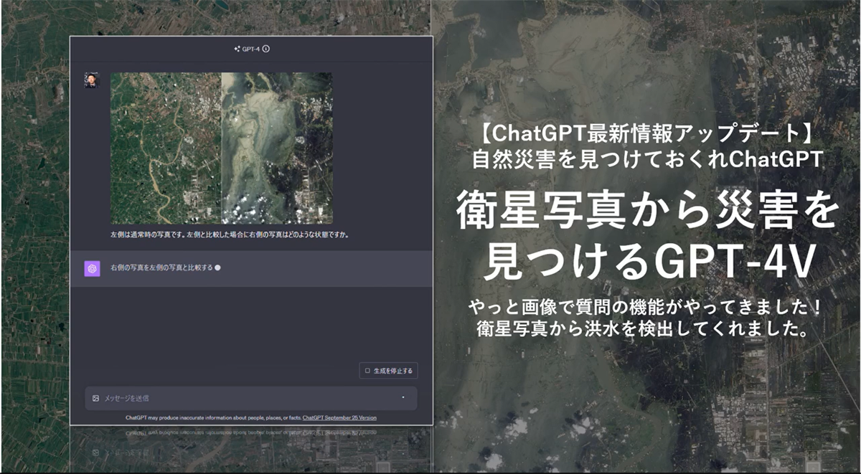Click the GPT-4 model label text

click(250, 49)
